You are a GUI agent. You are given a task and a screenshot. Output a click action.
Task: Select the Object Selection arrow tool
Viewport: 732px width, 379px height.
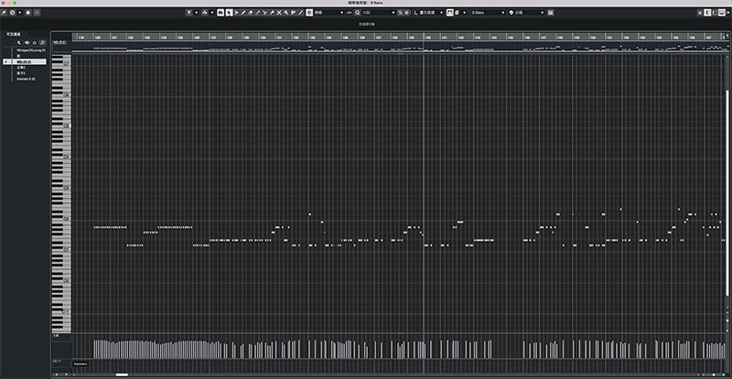[230, 13]
